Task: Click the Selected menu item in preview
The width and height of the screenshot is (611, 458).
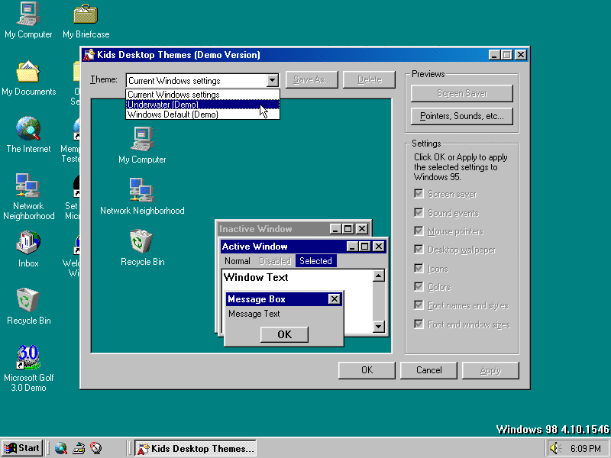Action: (x=315, y=261)
